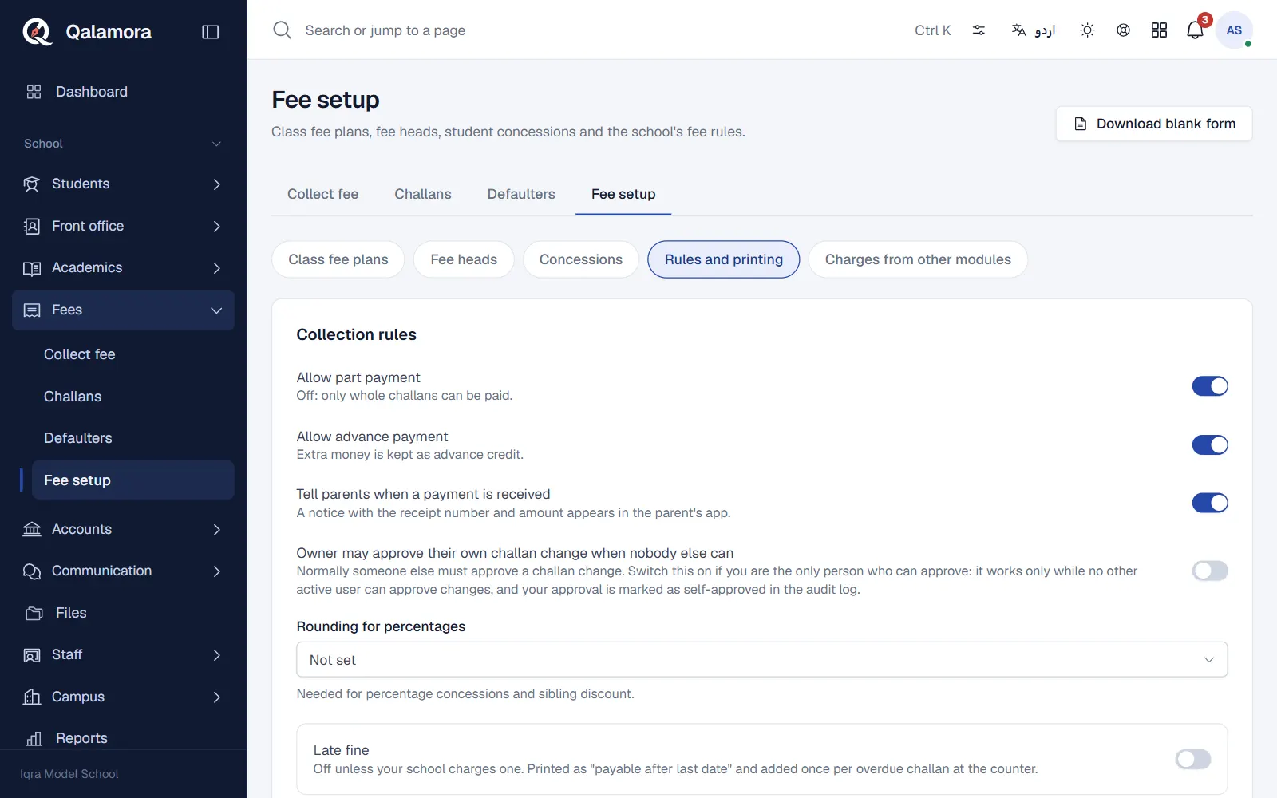Click the Accounts bank icon

pos(32,529)
